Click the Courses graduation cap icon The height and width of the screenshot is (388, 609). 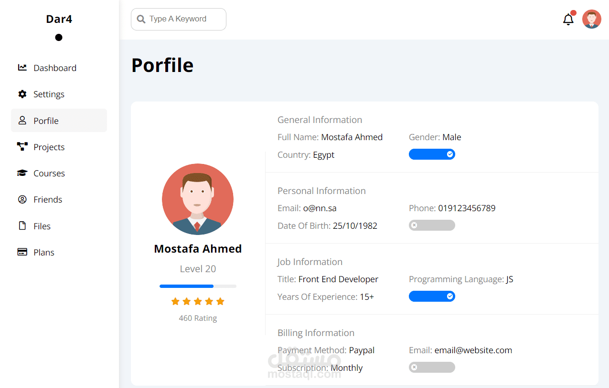(x=22, y=173)
